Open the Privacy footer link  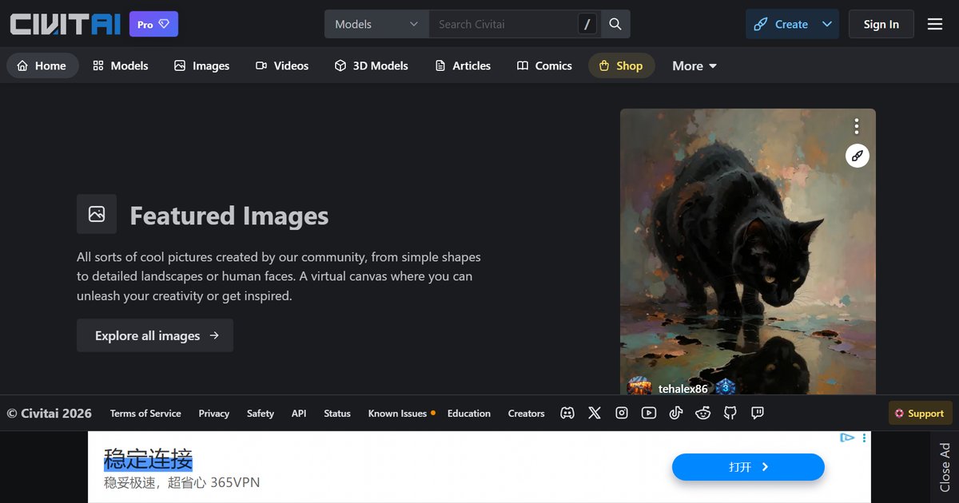coord(214,413)
